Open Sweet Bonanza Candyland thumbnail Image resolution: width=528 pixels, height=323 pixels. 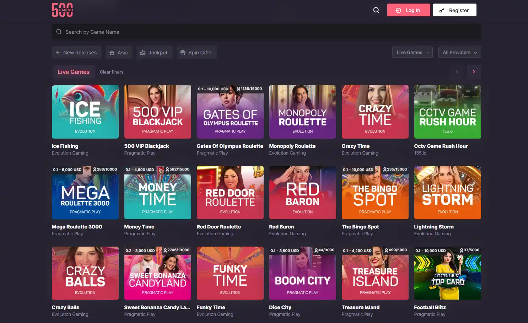158,273
